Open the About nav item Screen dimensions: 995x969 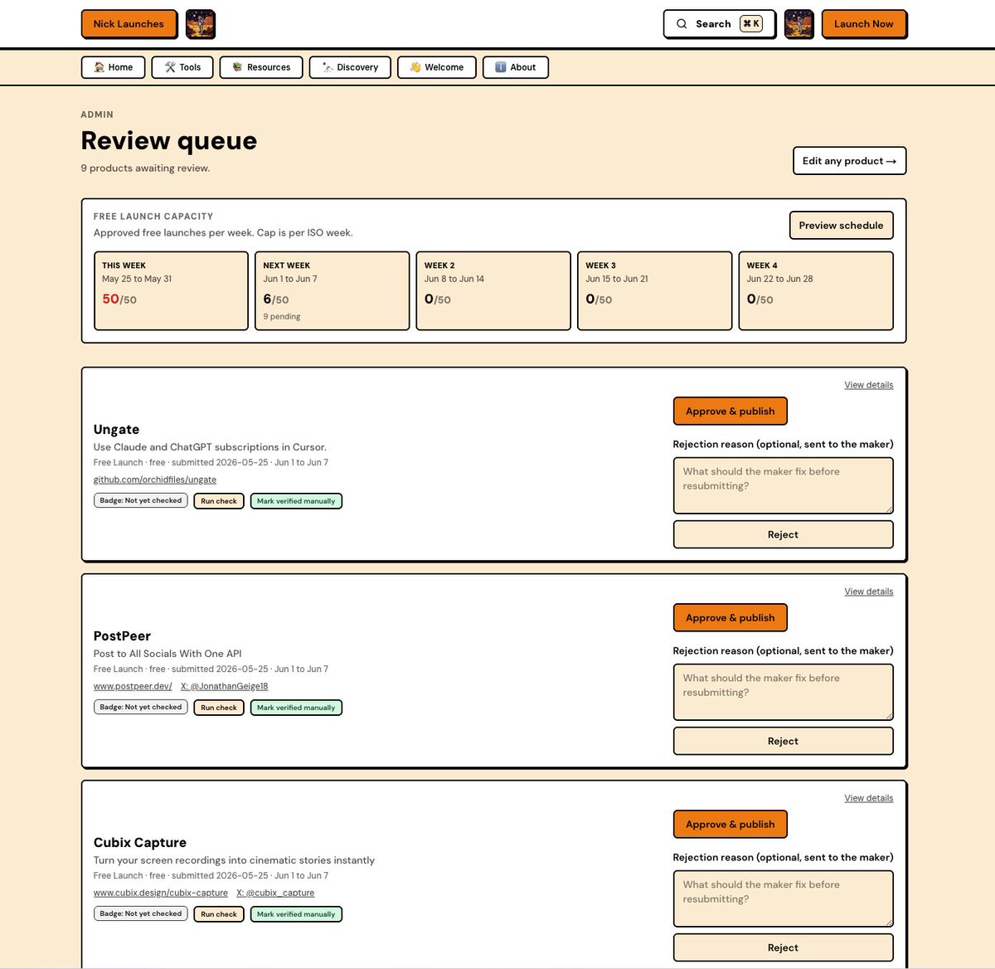516,67
